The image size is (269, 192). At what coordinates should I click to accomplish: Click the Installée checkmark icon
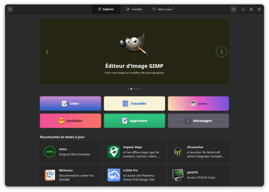pos(128,9)
